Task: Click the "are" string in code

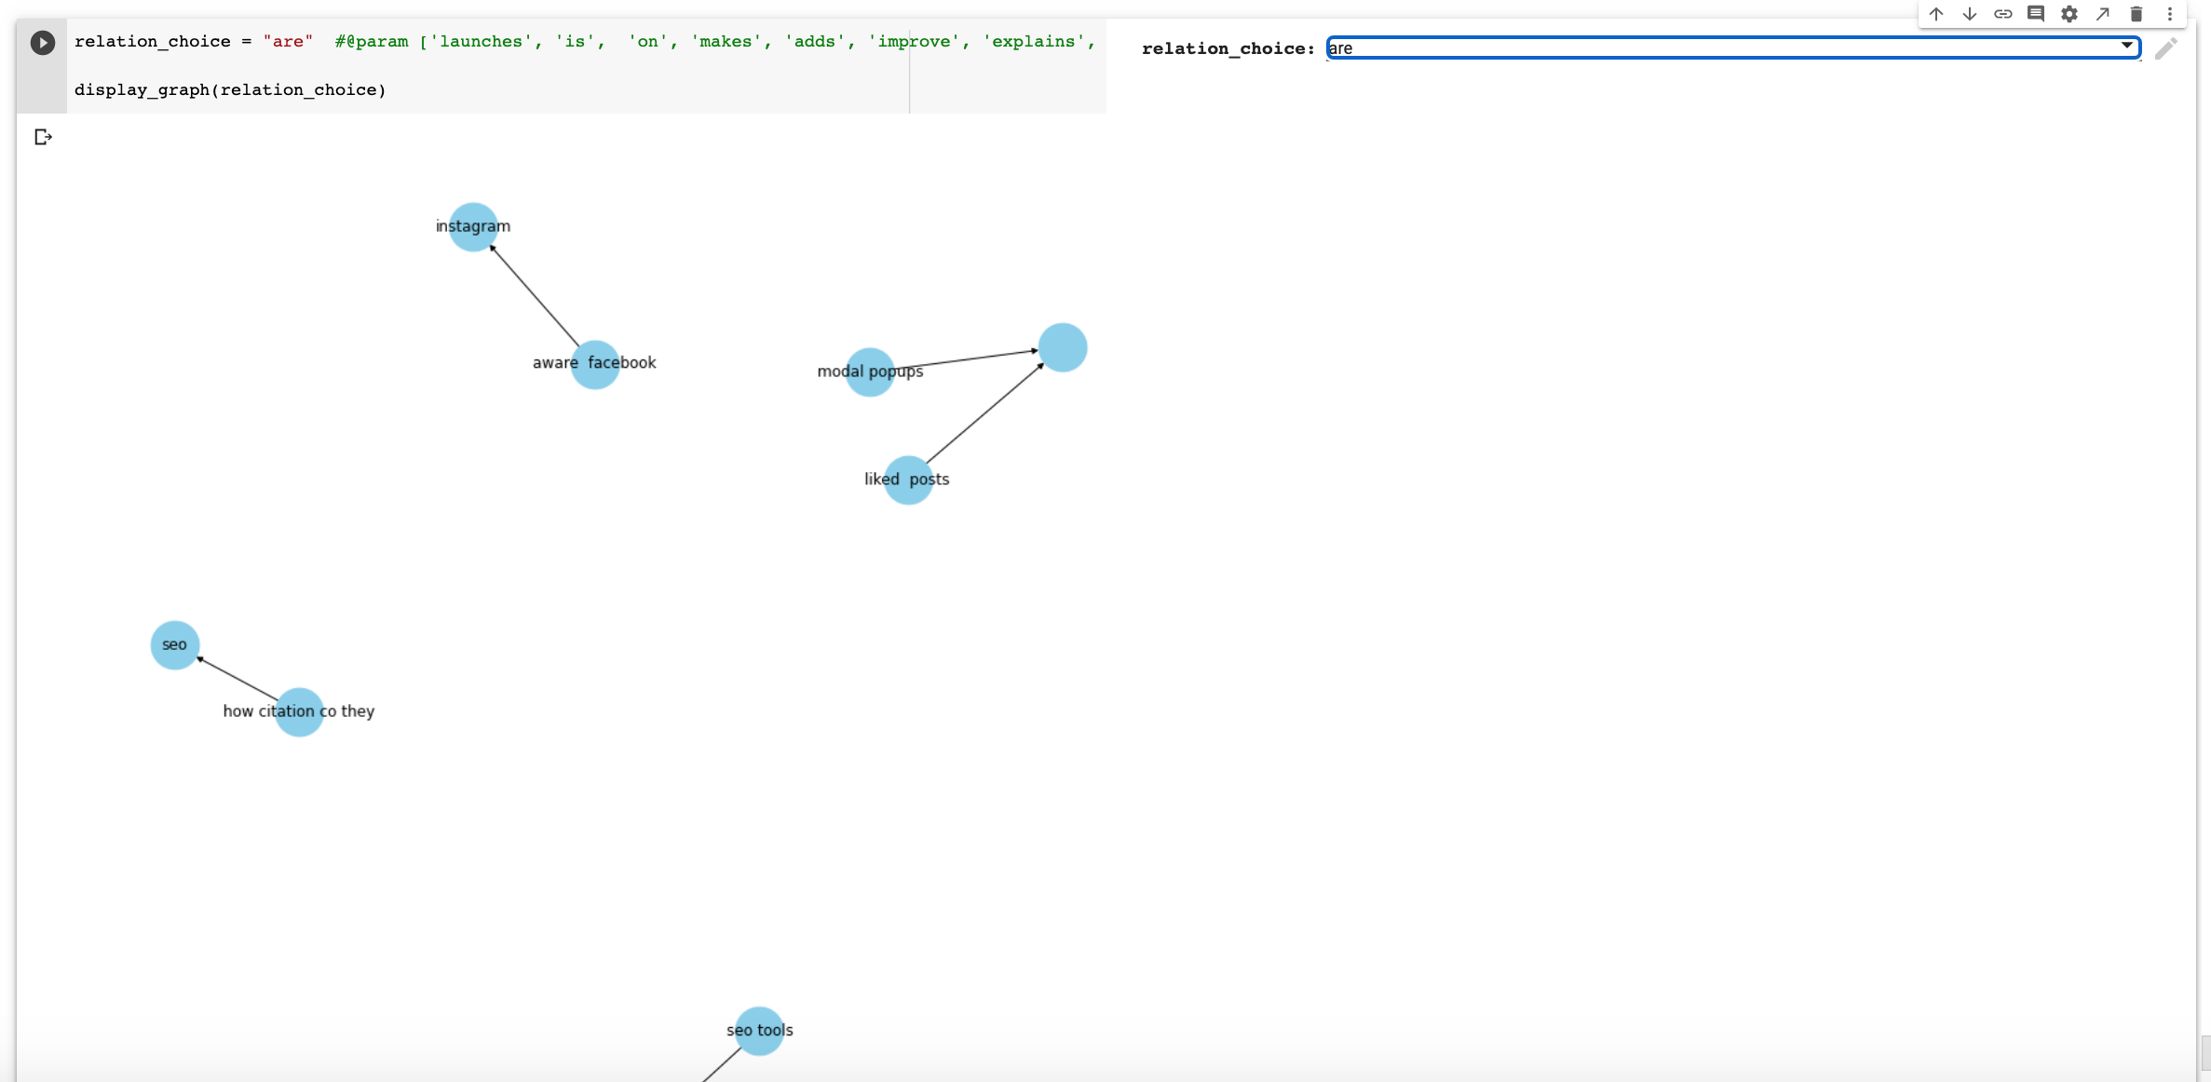Action: point(288,42)
